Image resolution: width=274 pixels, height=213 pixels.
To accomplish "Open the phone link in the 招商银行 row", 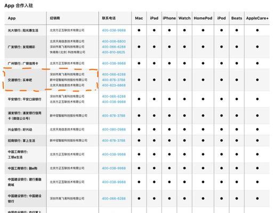I will click(114, 141).
